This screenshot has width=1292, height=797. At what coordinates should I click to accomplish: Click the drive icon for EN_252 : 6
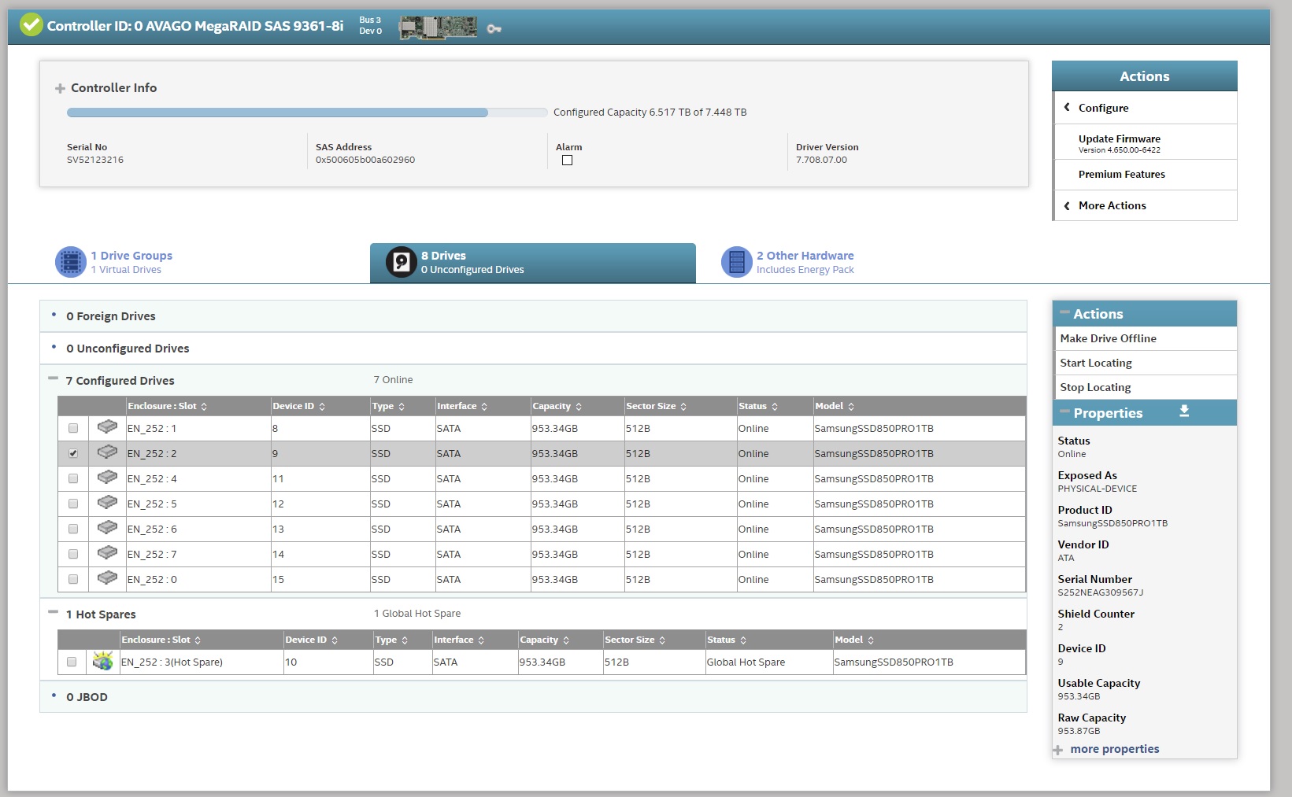tap(107, 528)
